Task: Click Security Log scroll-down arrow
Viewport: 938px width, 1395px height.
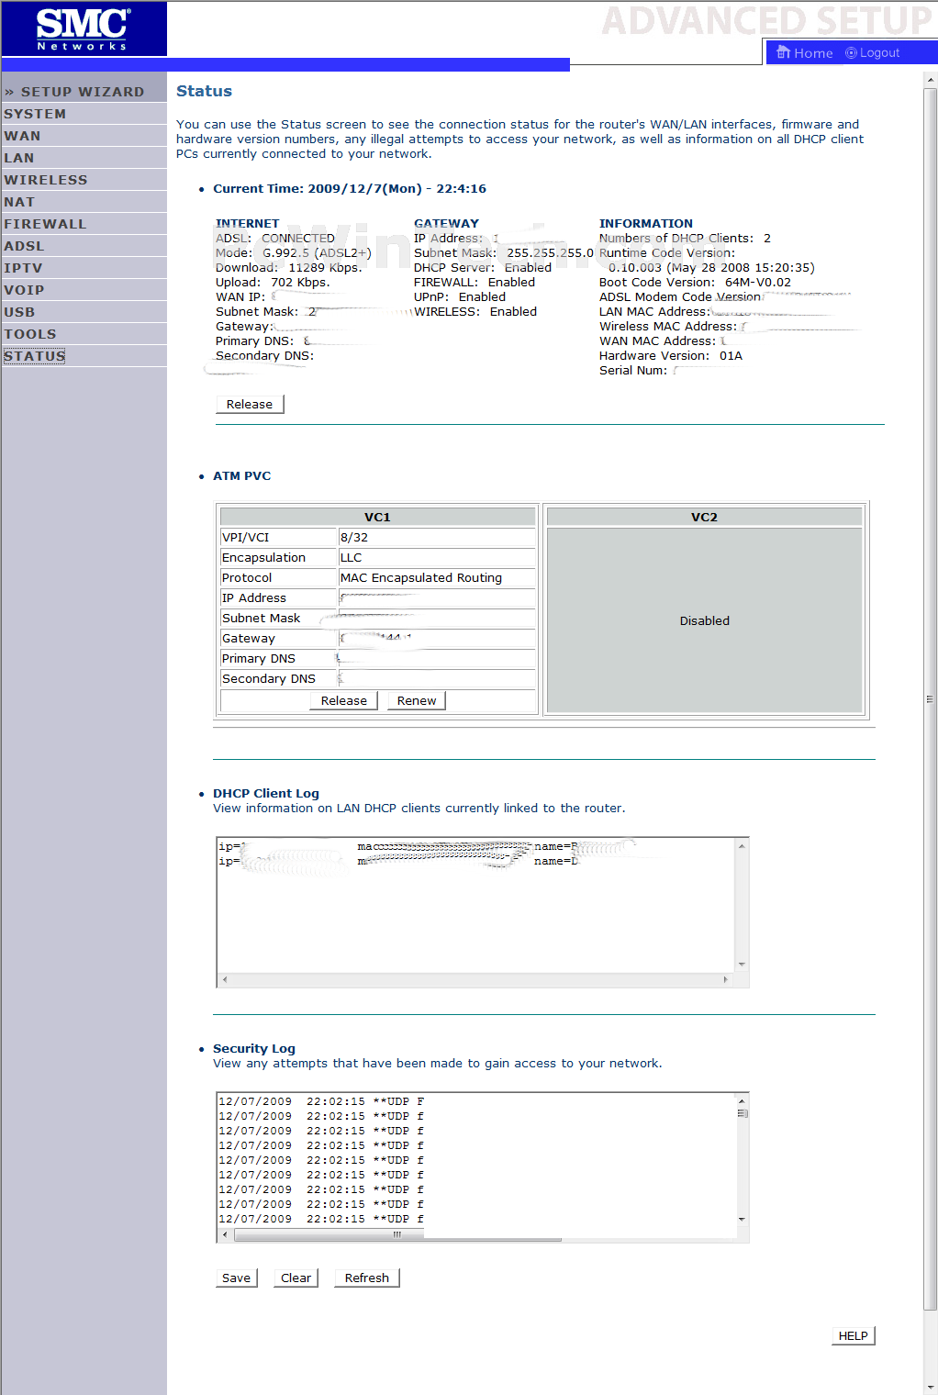Action: pos(742,1220)
